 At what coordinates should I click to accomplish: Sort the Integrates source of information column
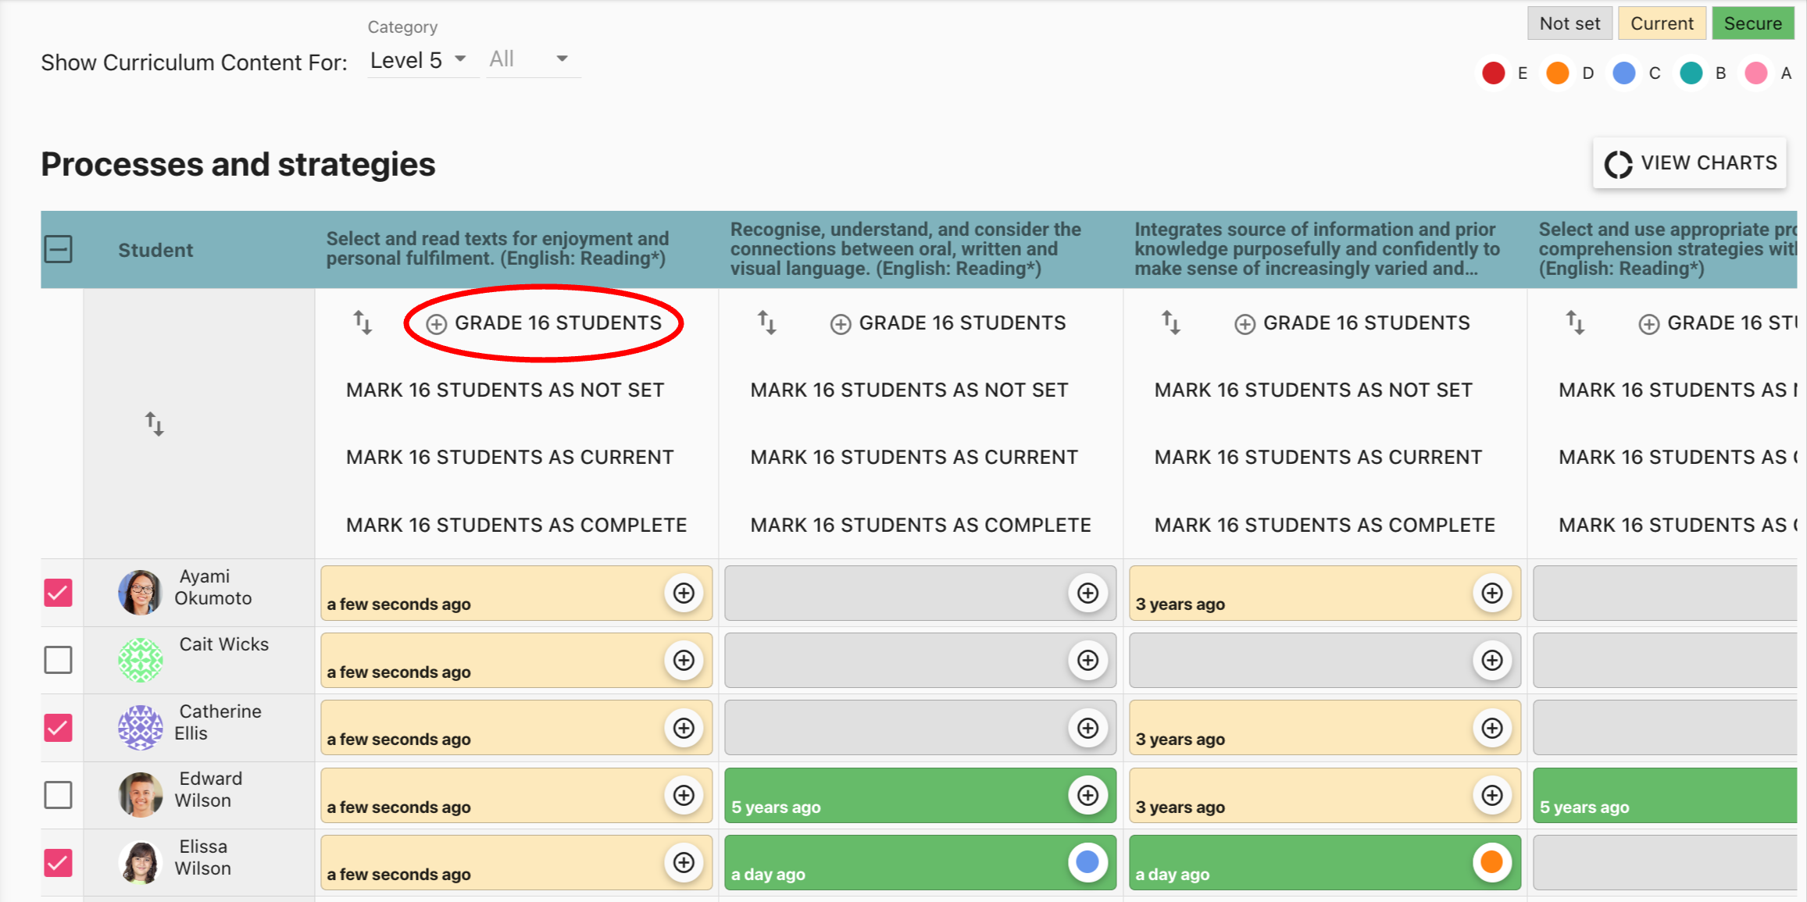(1170, 323)
